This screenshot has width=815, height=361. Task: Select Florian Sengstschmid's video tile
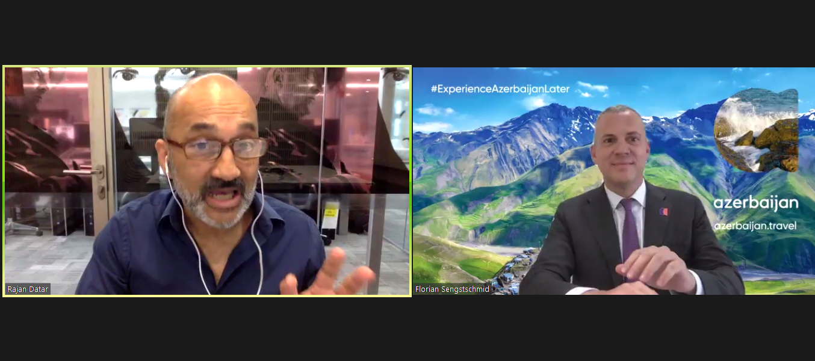(x=614, y=181)
